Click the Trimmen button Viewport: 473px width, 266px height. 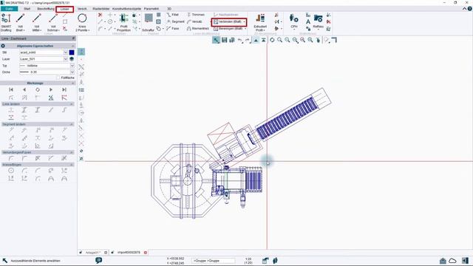point(196,15)
